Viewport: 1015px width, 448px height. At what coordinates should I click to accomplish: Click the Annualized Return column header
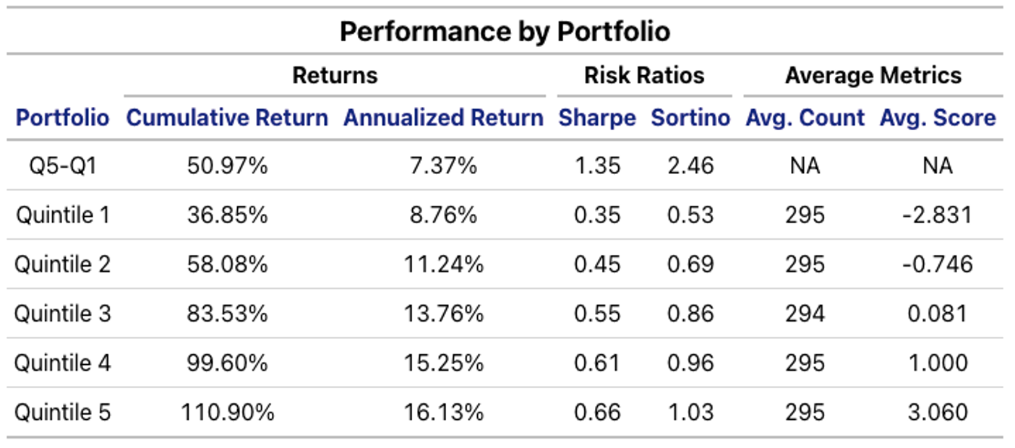click(443, 118)
